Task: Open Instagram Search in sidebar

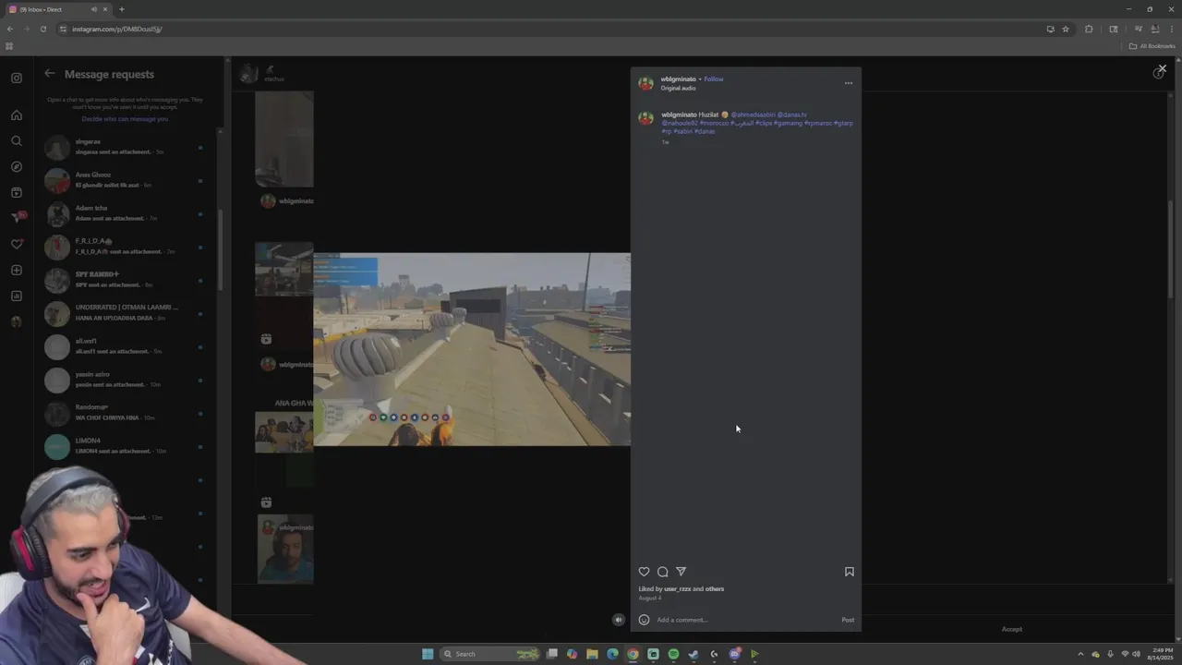Action: coord(17,141)
